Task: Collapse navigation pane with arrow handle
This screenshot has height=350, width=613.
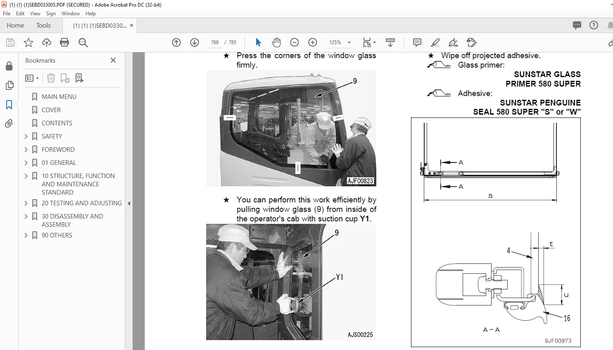Action: 129,203
